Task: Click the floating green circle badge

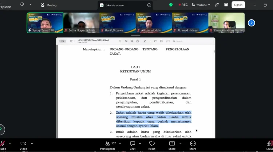Action: click(x=2, y=130)
